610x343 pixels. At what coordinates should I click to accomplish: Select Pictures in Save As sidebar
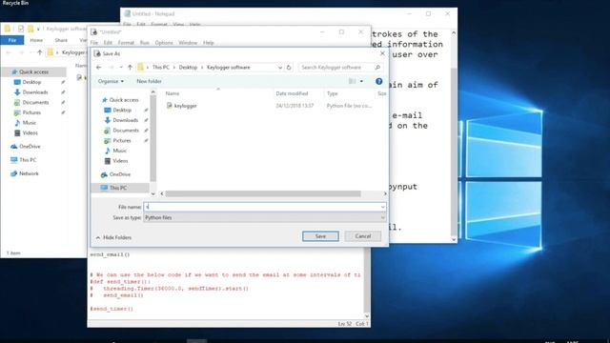pos(122,140)
